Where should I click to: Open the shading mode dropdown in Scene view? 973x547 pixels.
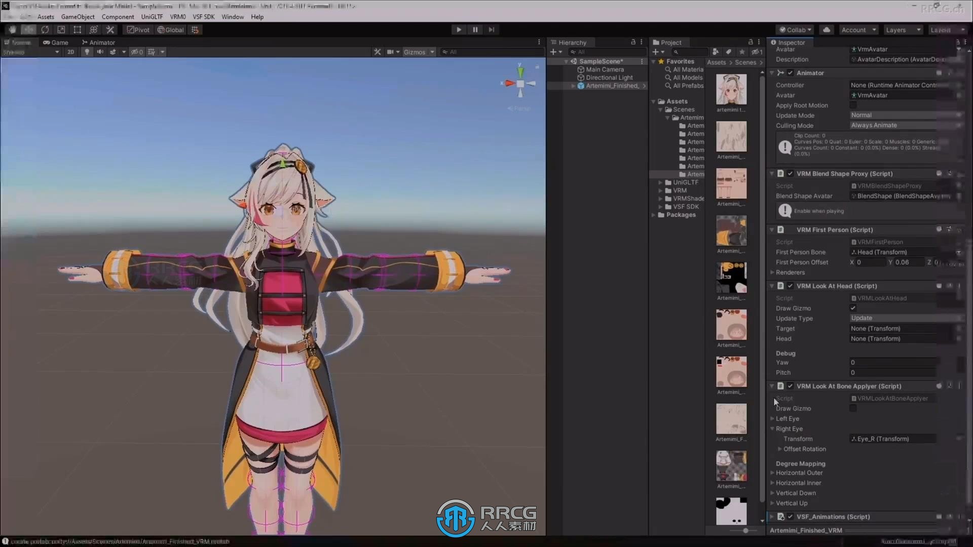tap(31, 52)
